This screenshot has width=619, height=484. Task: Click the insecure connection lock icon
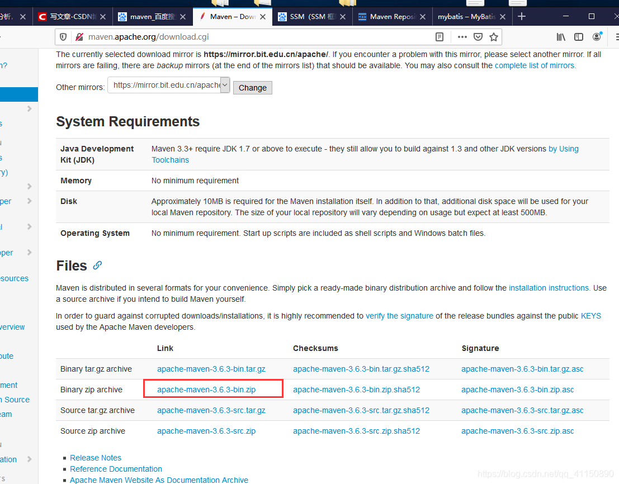tap(79, 37)
